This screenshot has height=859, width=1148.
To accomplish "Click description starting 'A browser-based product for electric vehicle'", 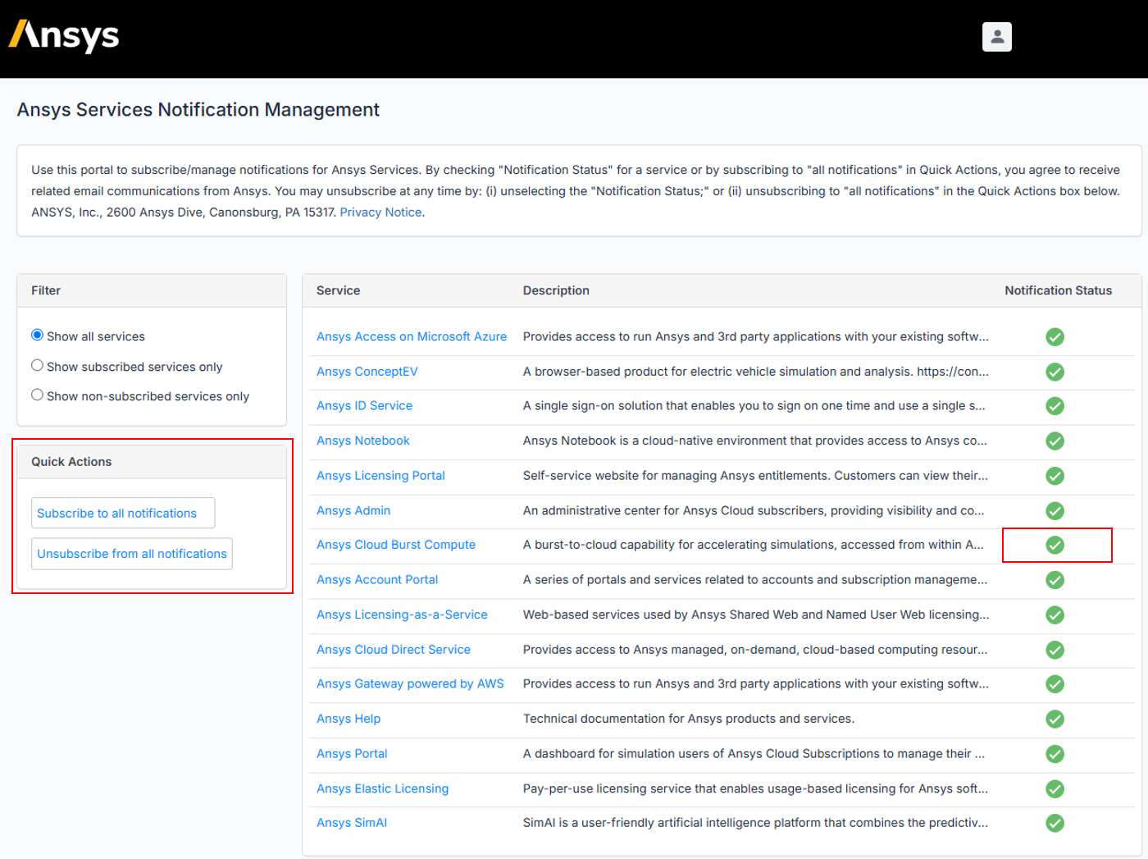I will [x=756, y=372].
